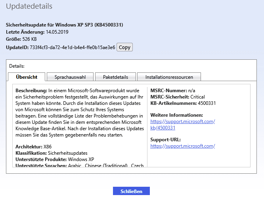Click the Unterstützte Sprachen line
Image resolution: width=264 pixels, height=201 pixels.
[79, 165]
